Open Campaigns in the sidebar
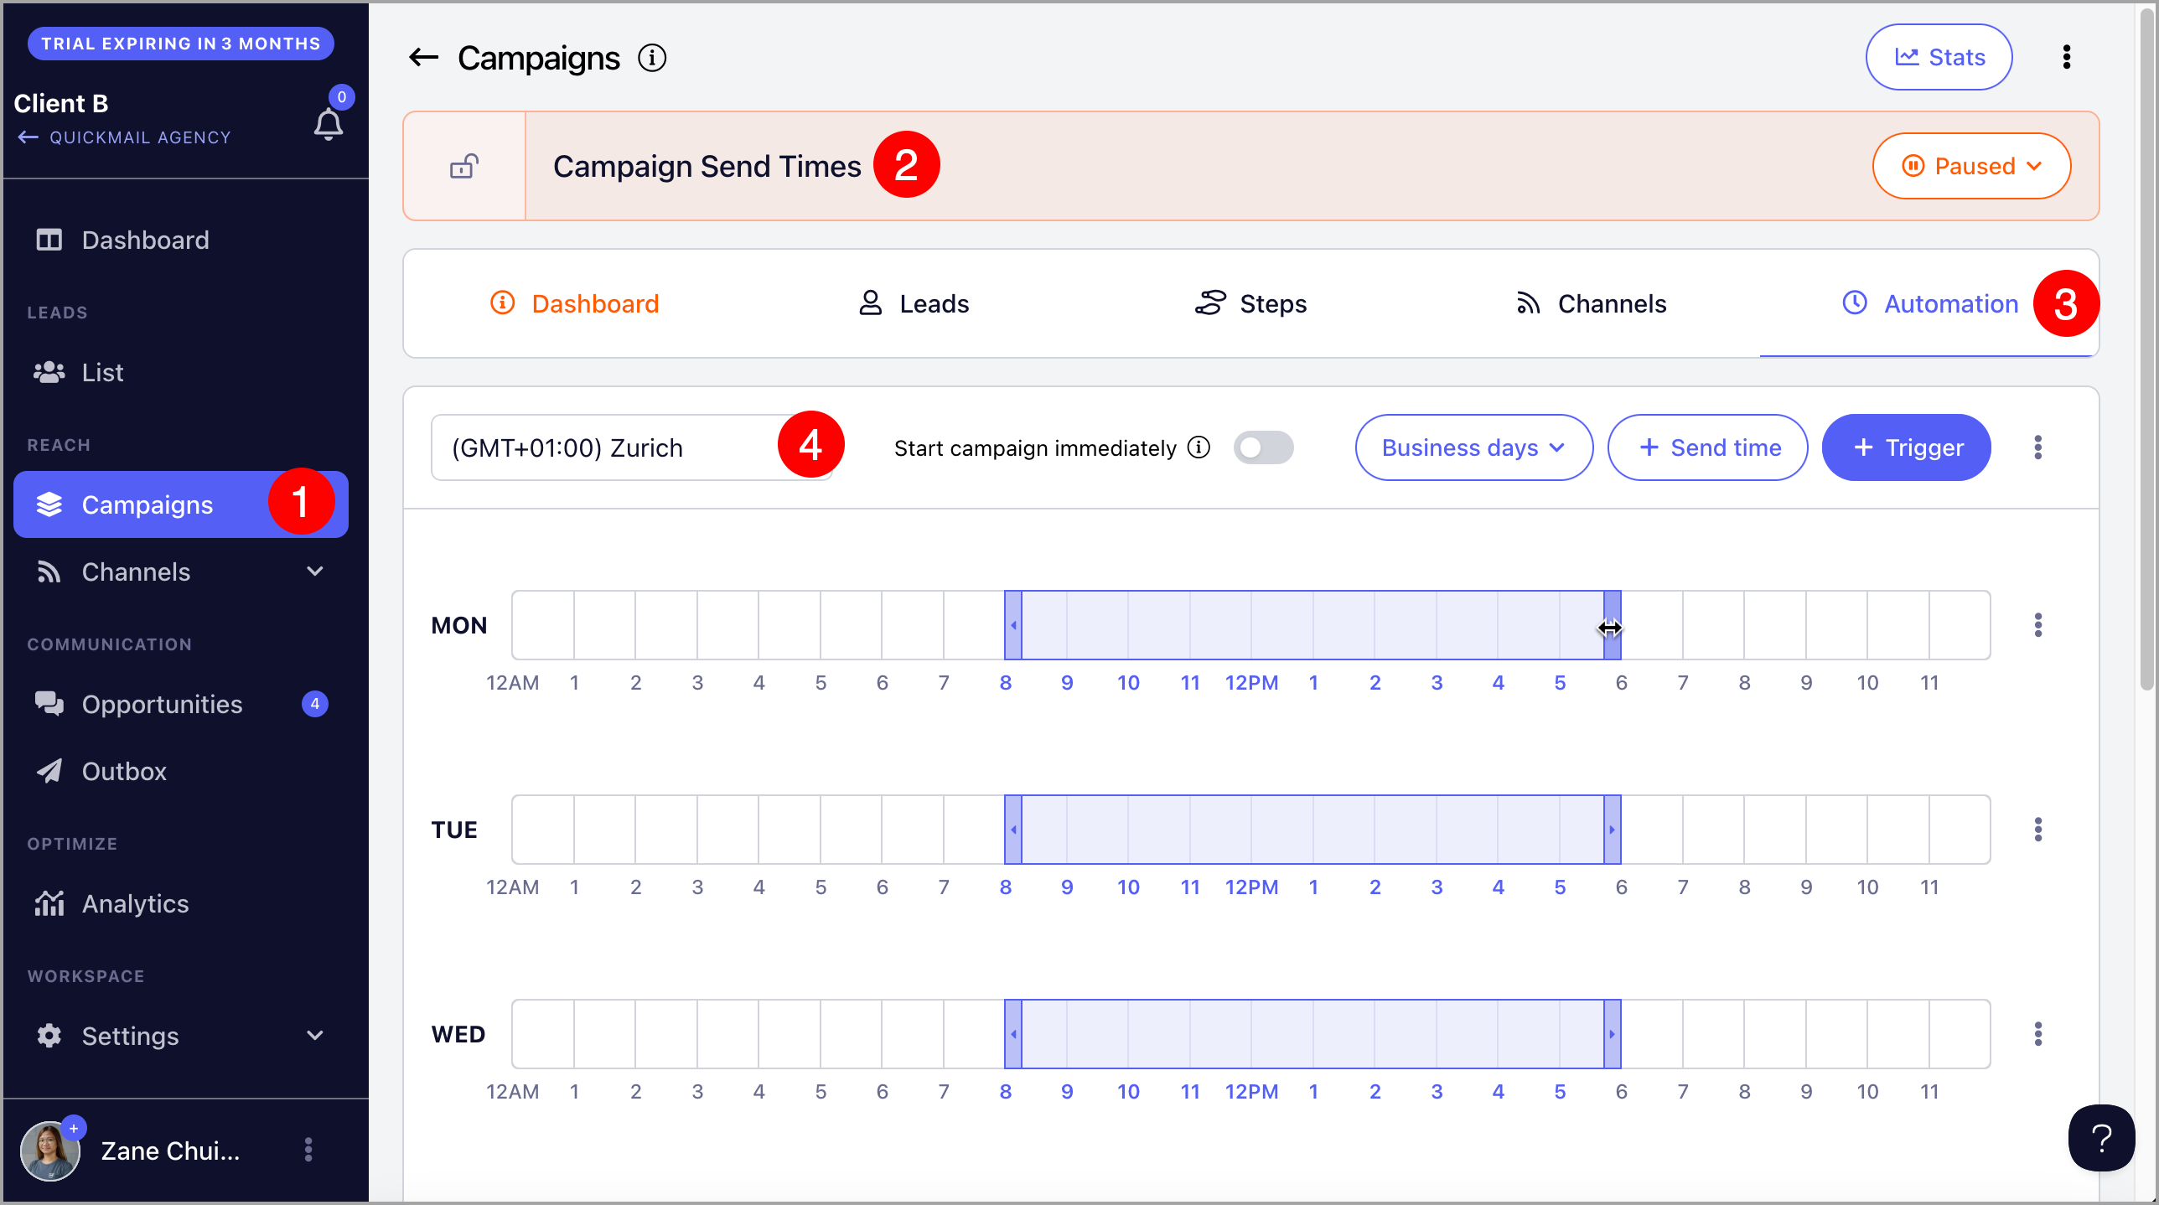The image size is (2159, 1205). pos(181,504)
